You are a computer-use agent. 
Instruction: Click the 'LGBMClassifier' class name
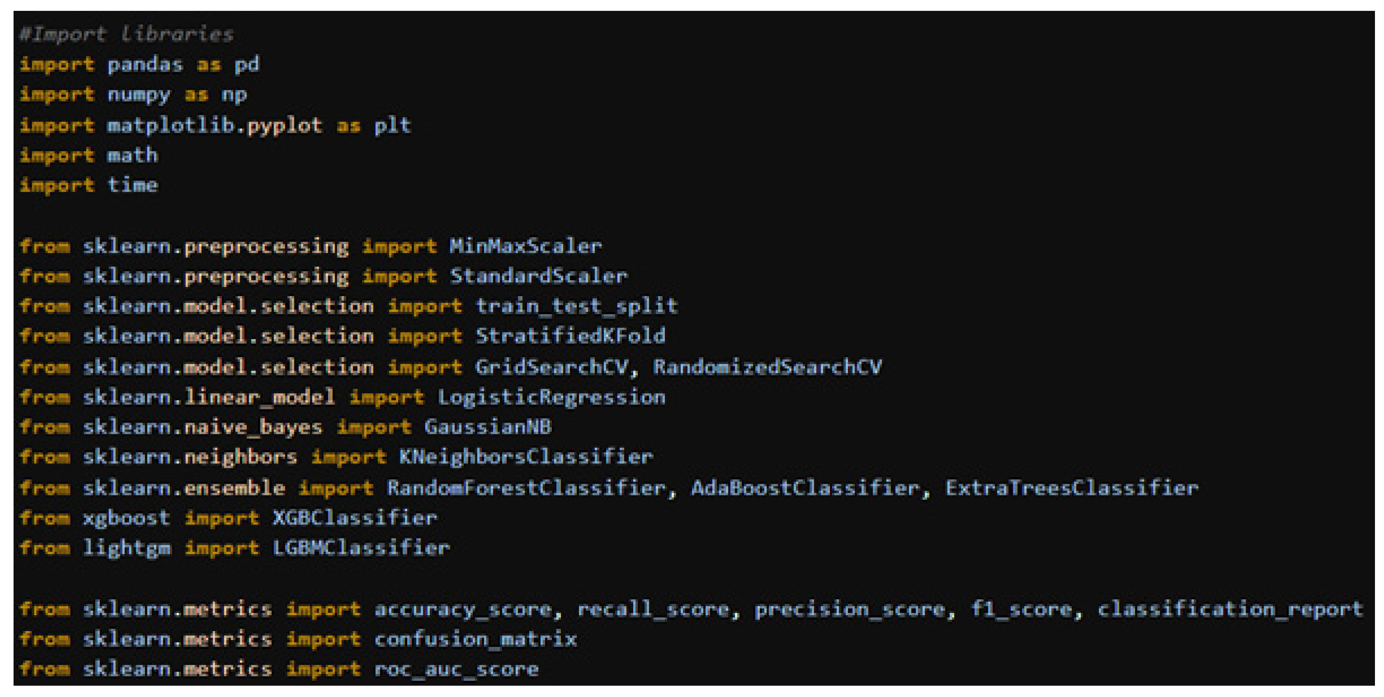[361, 547]
